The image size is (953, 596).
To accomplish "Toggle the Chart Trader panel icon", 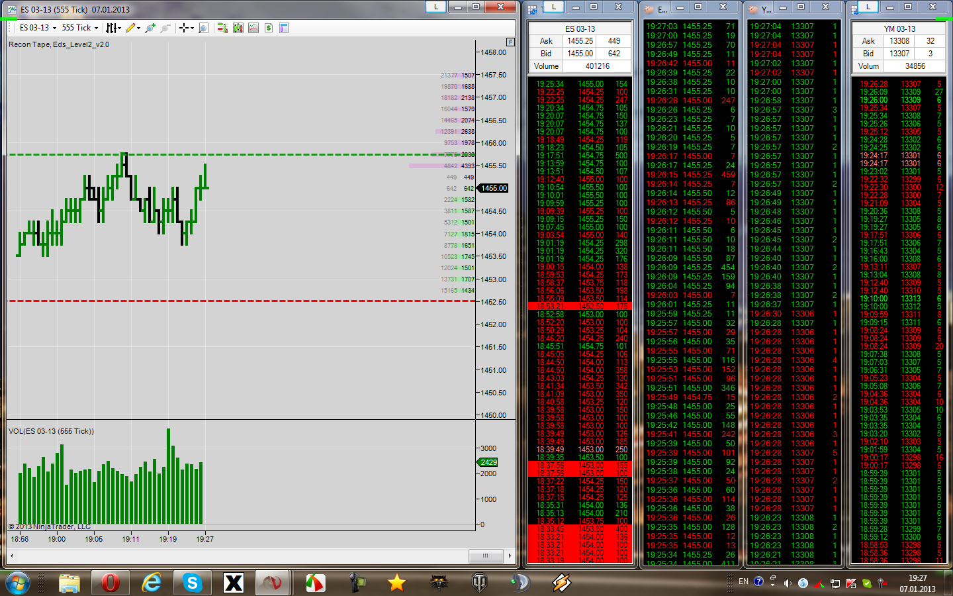I will tap(222, 28).
